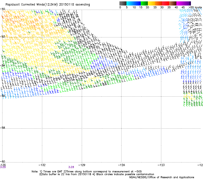Select the cyan 5-10 knots legend swatch
This screenshot has width=203, height=179.
(x=130, y=3)
